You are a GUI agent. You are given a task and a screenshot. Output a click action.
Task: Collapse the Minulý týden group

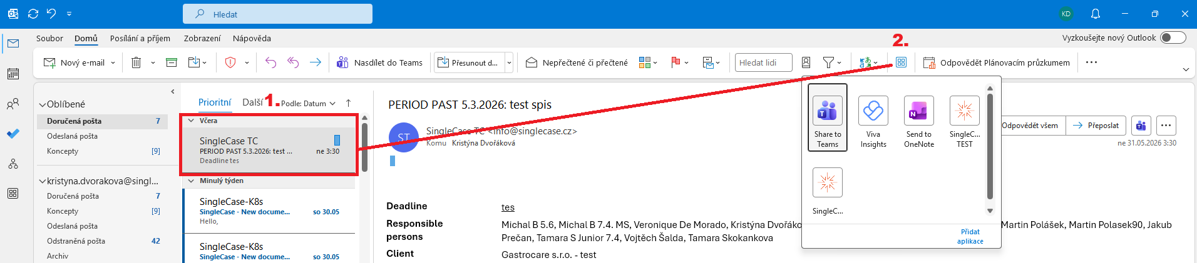click(192, 181)
